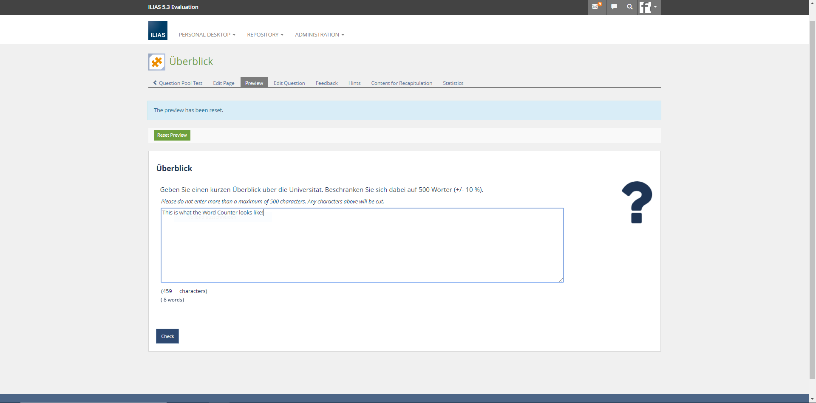The image size is (816, 403).
Task: Expand the Personal Desktop menu
Action: tap(207, 35)
